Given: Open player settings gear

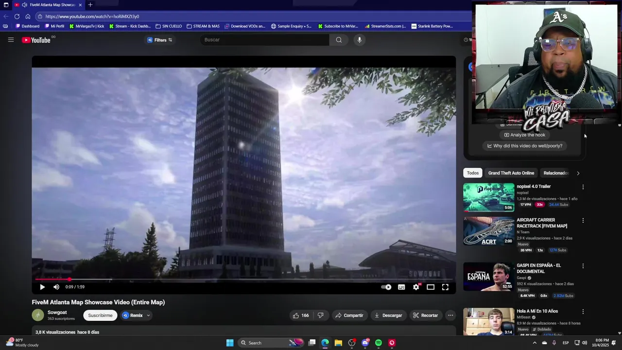Looking at the screenshot, I should (x=416, y=287).
